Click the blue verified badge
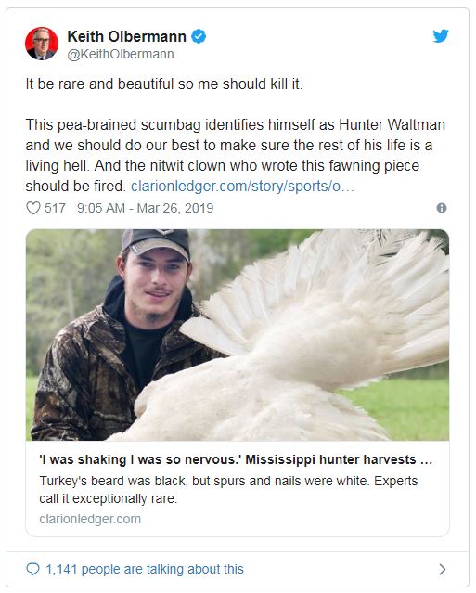 click(199, 36)
